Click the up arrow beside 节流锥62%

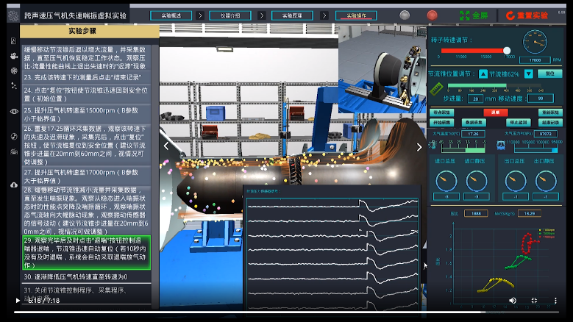pos(483,74)
